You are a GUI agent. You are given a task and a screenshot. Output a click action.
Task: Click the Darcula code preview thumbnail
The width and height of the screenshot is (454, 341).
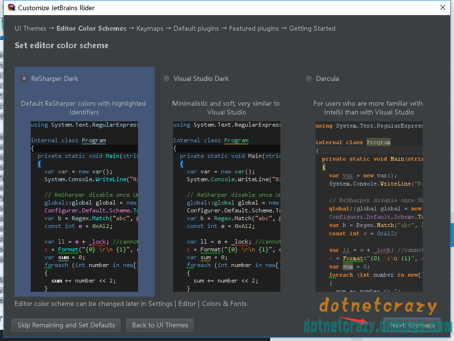click(369, 207)
